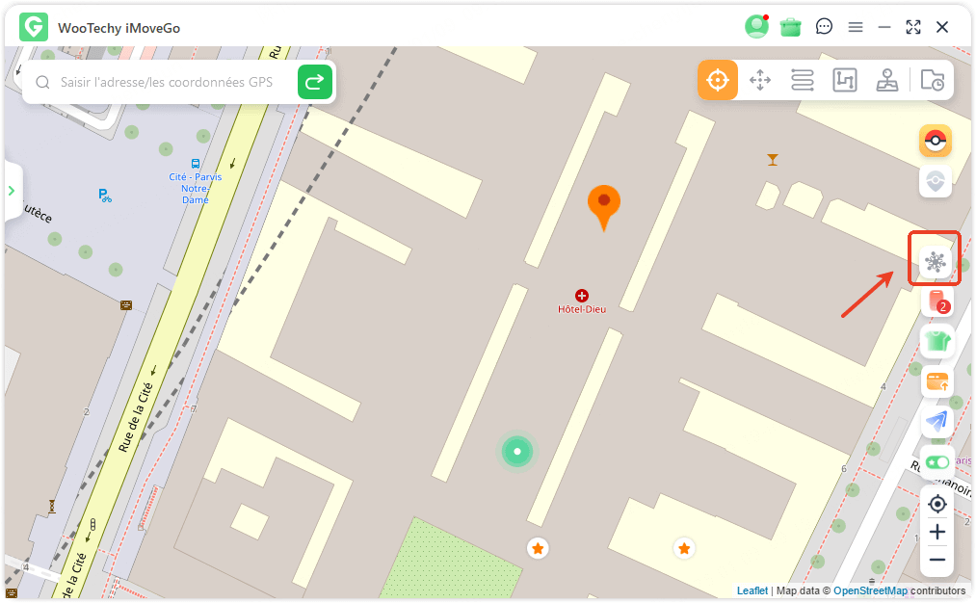Select the multi-spot route mode icon
The width and height of the screenshot is (976, 603).
[845, 80]
